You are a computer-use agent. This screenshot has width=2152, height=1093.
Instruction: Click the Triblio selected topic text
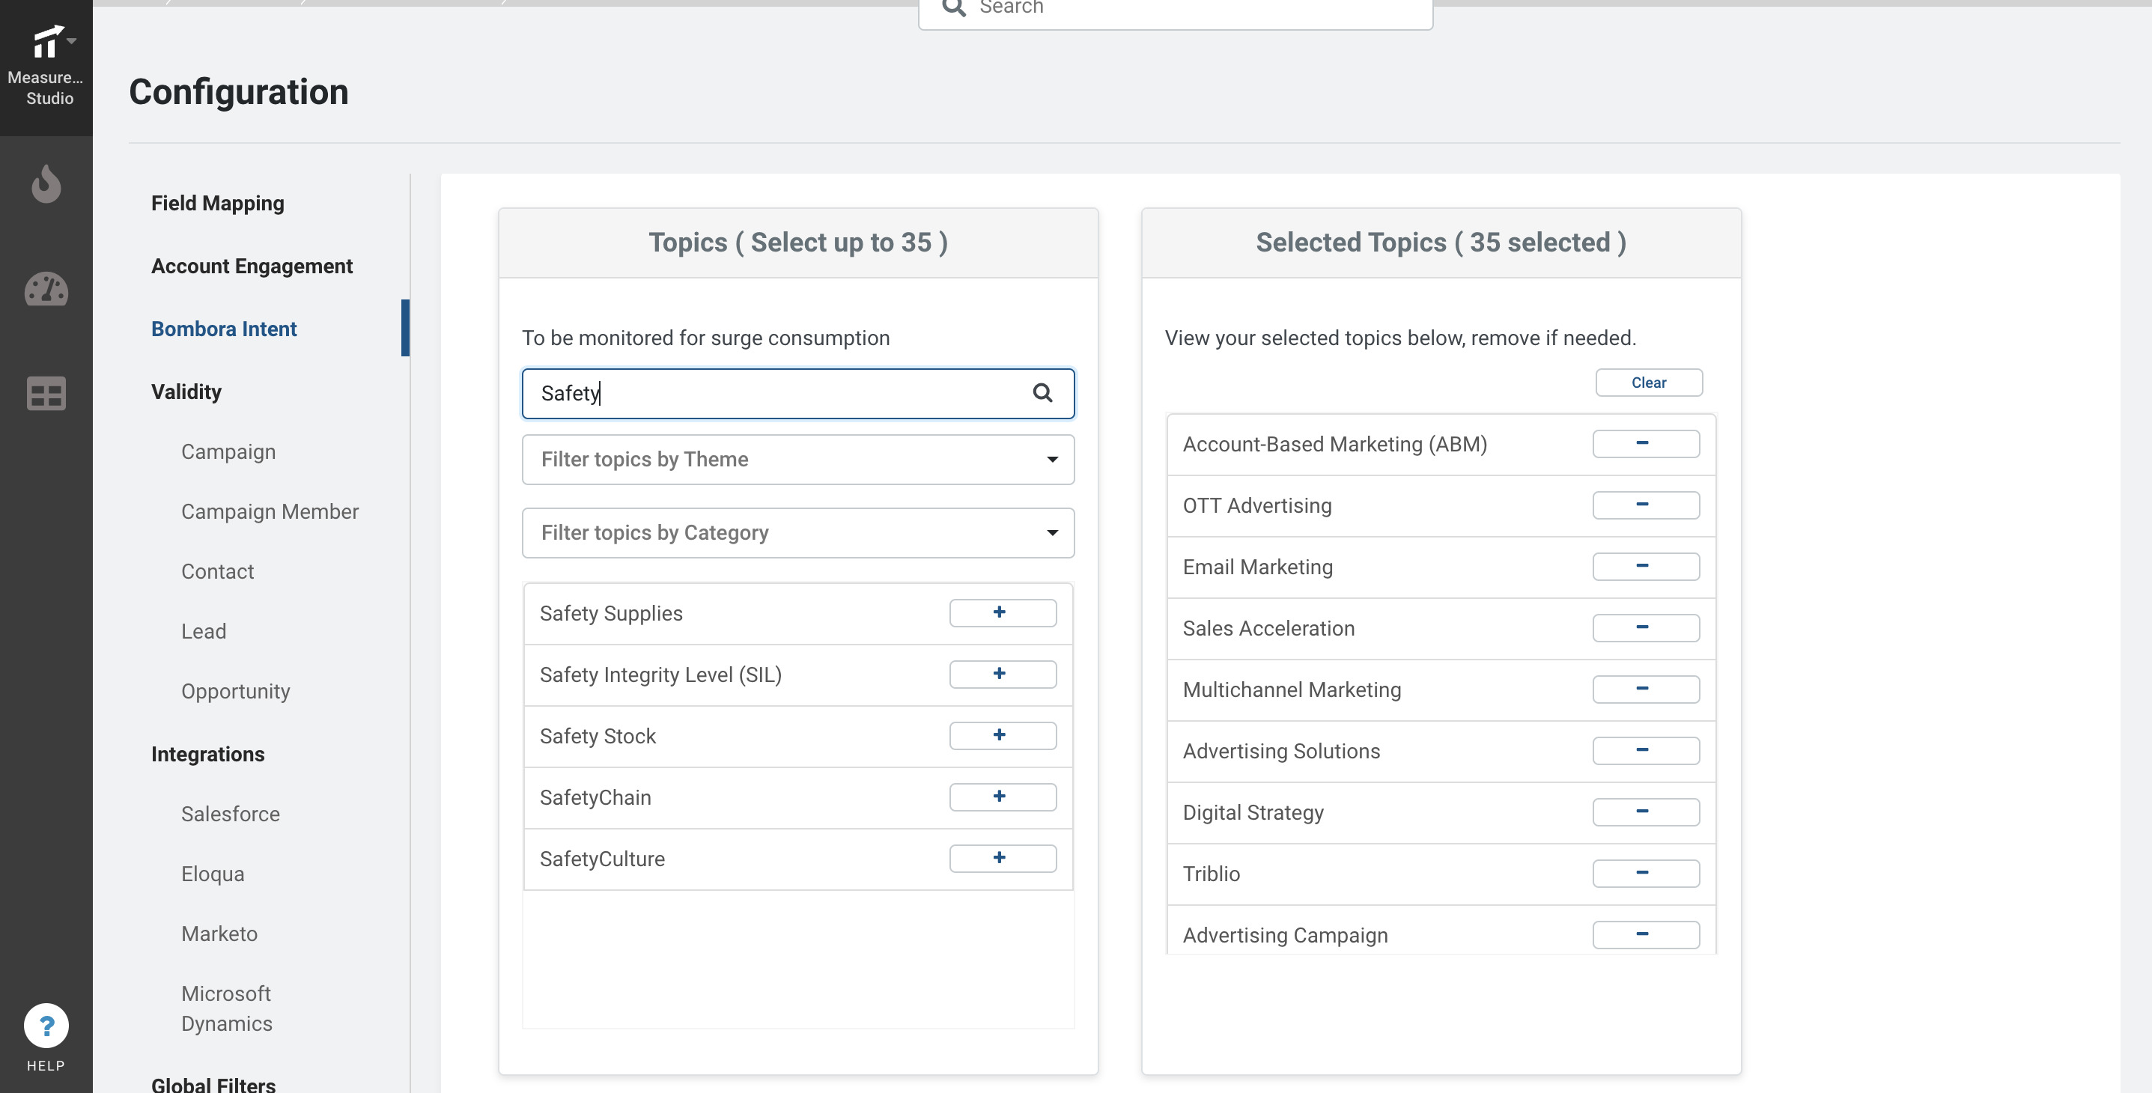coord(1211,874)
